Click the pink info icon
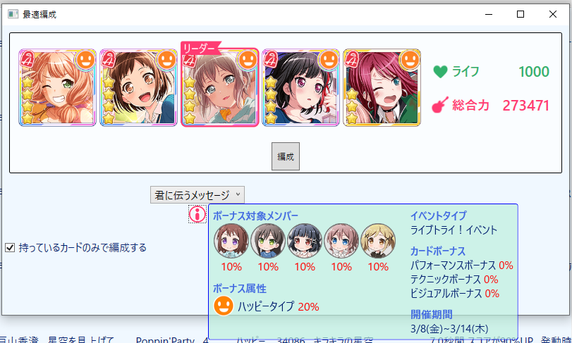This screenshot has width=572, height=343. click(x=197, y=214)
